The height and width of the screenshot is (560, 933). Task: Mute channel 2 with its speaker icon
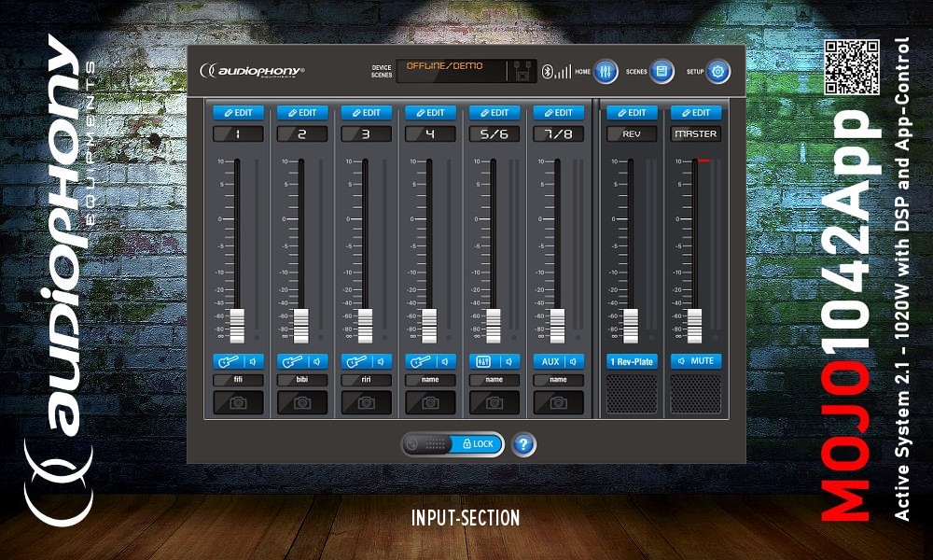tap(318, 361)
